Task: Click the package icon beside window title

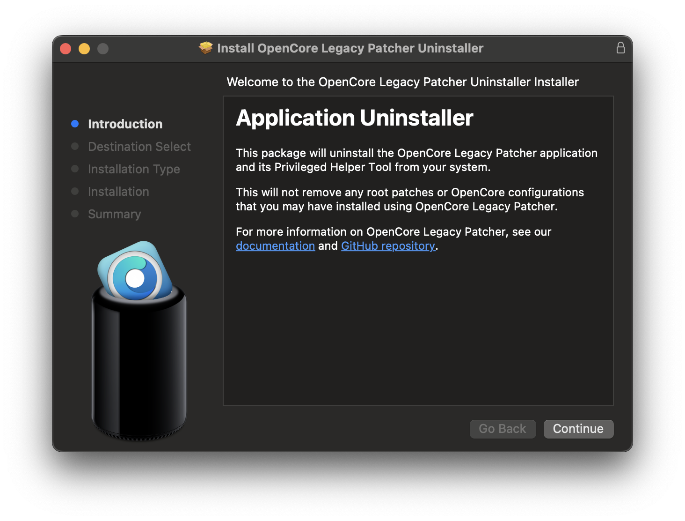Action: pos(205,48)
